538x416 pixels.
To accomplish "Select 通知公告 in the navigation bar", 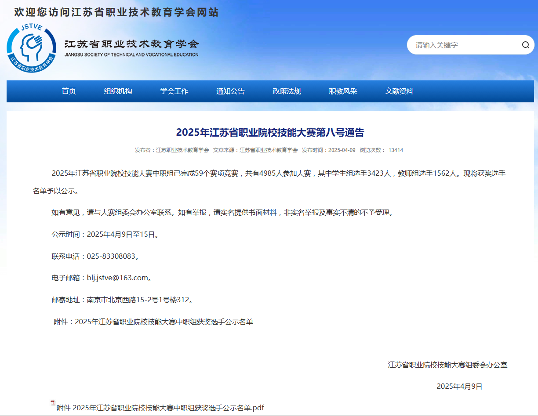I will pos(230,91).
